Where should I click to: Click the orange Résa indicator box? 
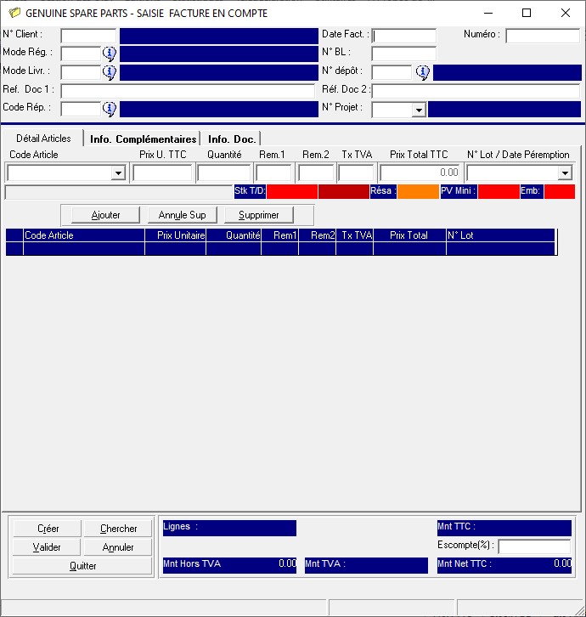point(417,192)
